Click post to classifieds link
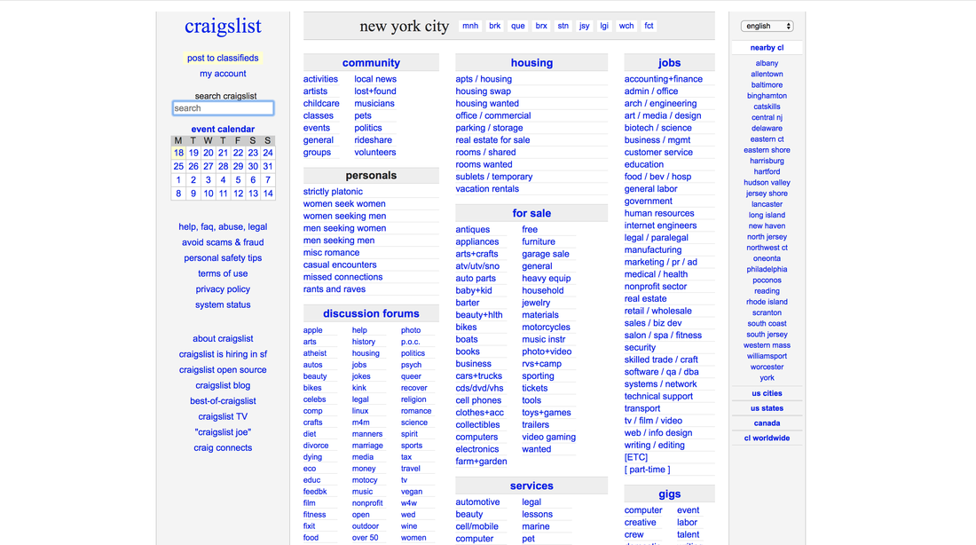Viewport: 976px width, 545px height. (x=223, y=58)
